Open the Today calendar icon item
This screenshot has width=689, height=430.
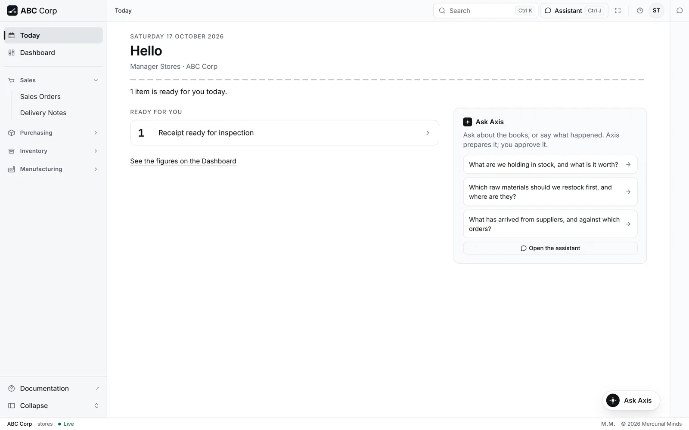pos(12,36)
